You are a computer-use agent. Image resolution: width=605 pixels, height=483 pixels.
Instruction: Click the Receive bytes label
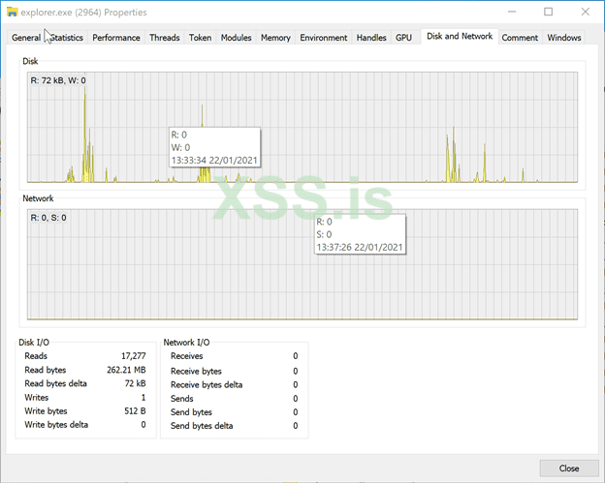(x=196, y=371)
